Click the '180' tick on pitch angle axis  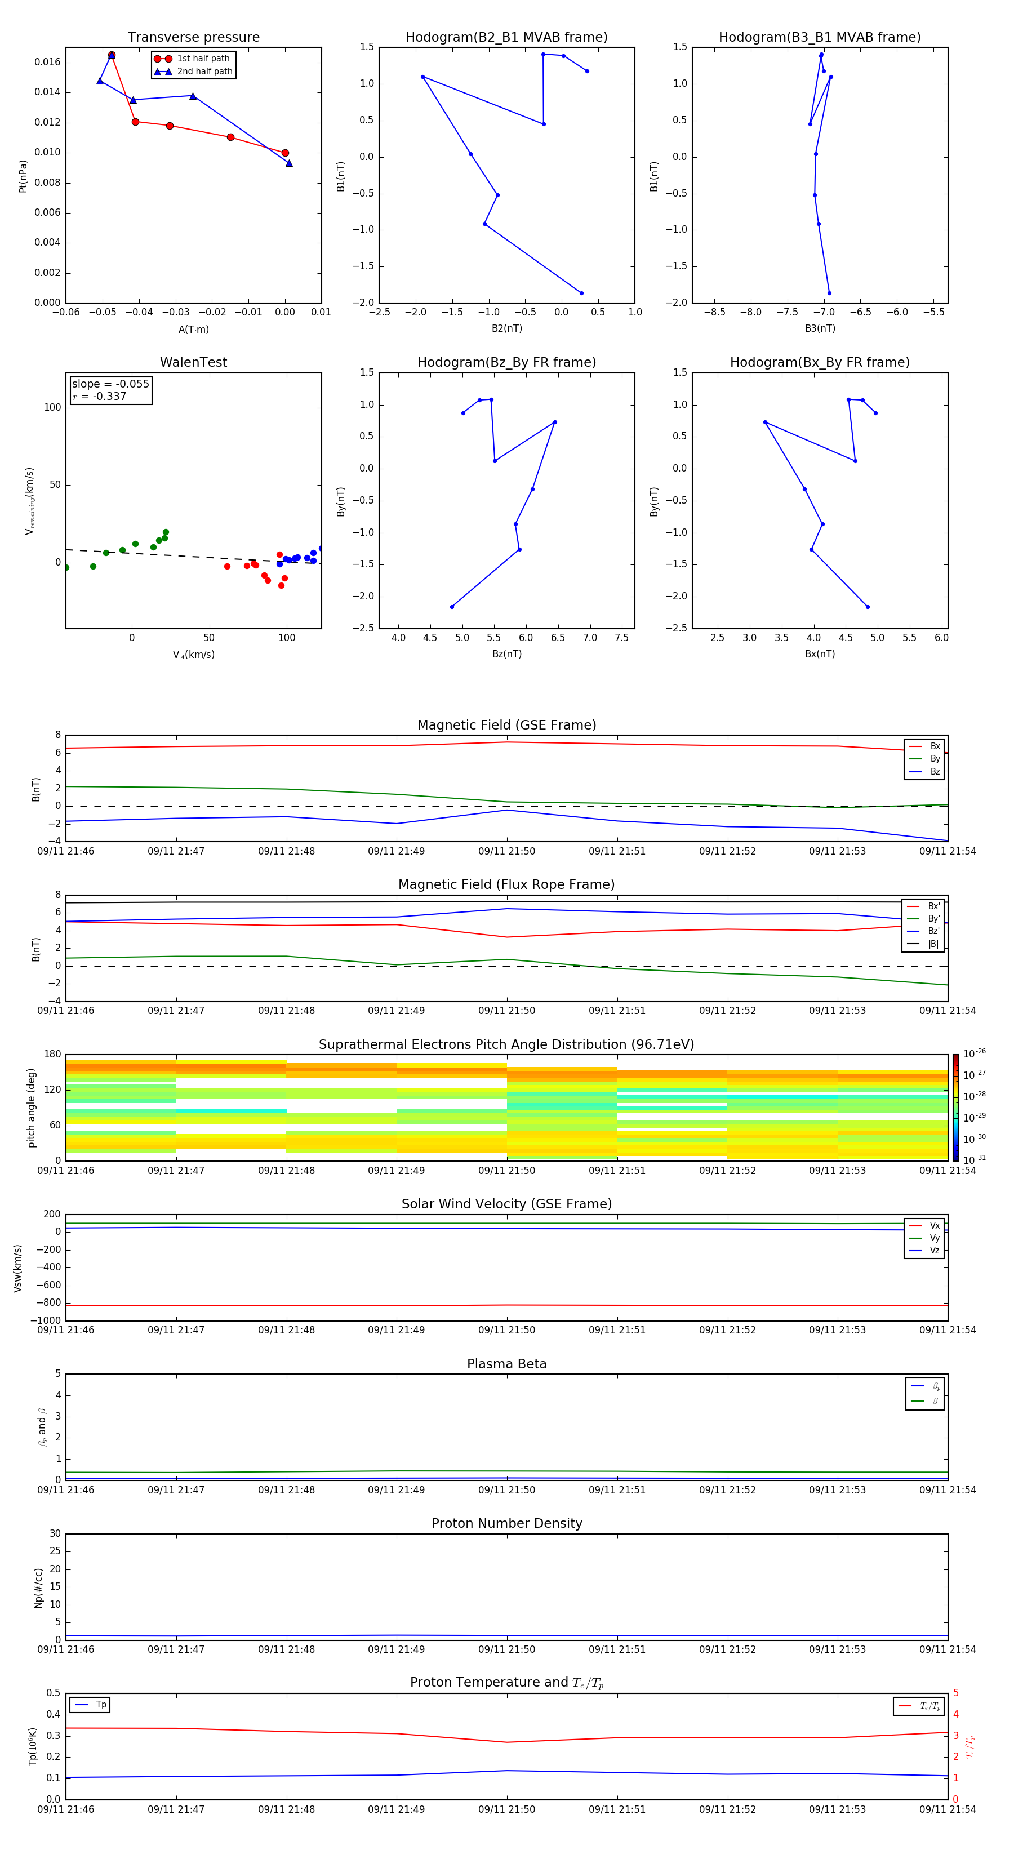click(53, 1055)
